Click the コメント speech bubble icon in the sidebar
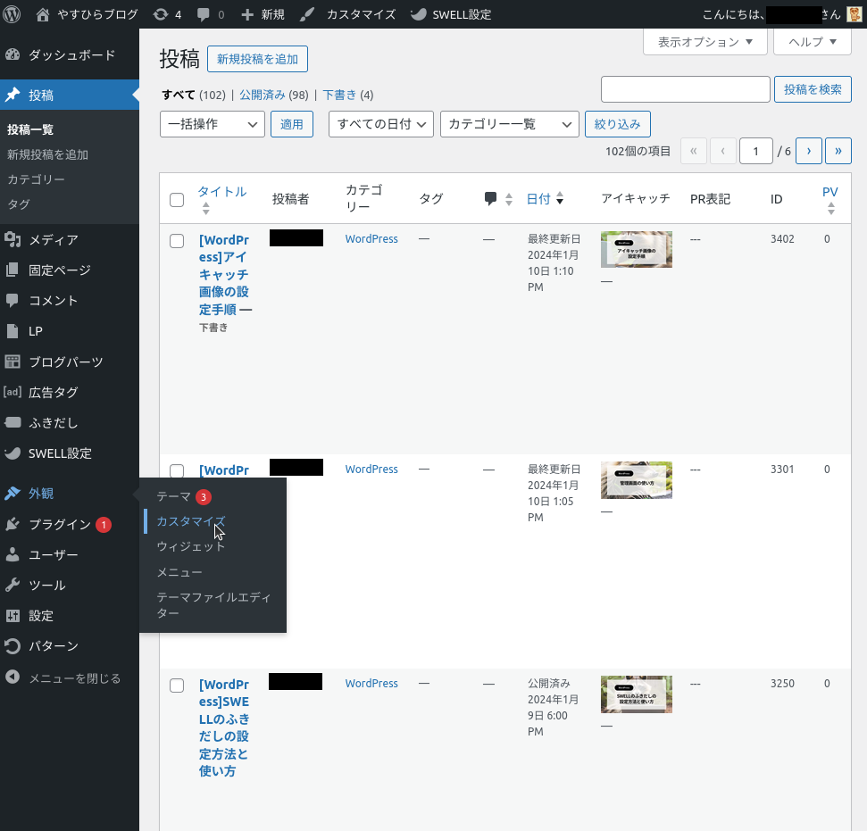The width and height of the screenshot is (867, 831). pyautogui.click(x=13, y=300)
